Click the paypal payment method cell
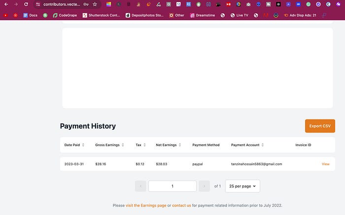 (198, 164)
